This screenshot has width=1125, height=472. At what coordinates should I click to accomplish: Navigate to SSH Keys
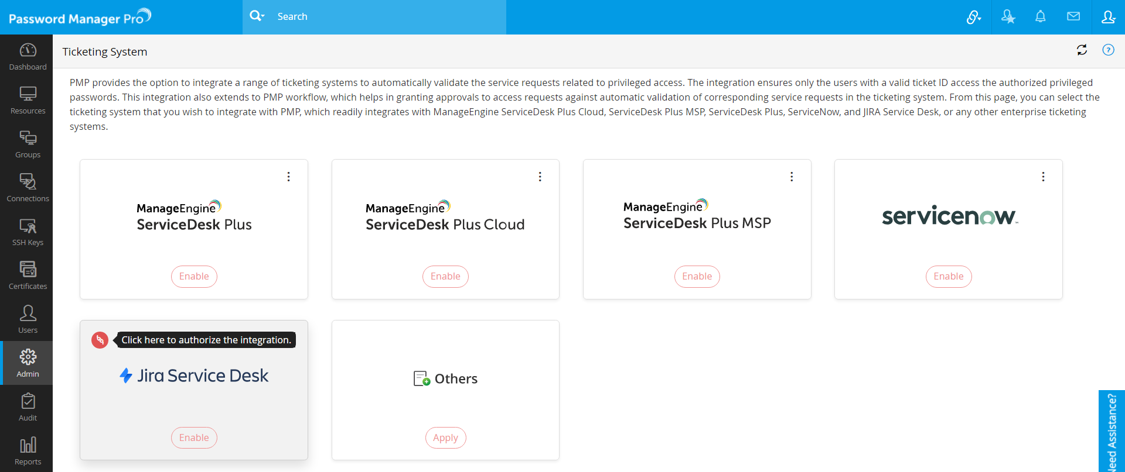(x=28, y=232)
